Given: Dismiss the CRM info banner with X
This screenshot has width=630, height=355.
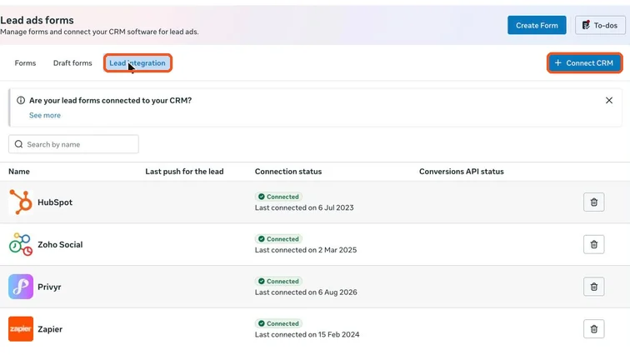Looking at the screenshot, I should coord(609,100).
